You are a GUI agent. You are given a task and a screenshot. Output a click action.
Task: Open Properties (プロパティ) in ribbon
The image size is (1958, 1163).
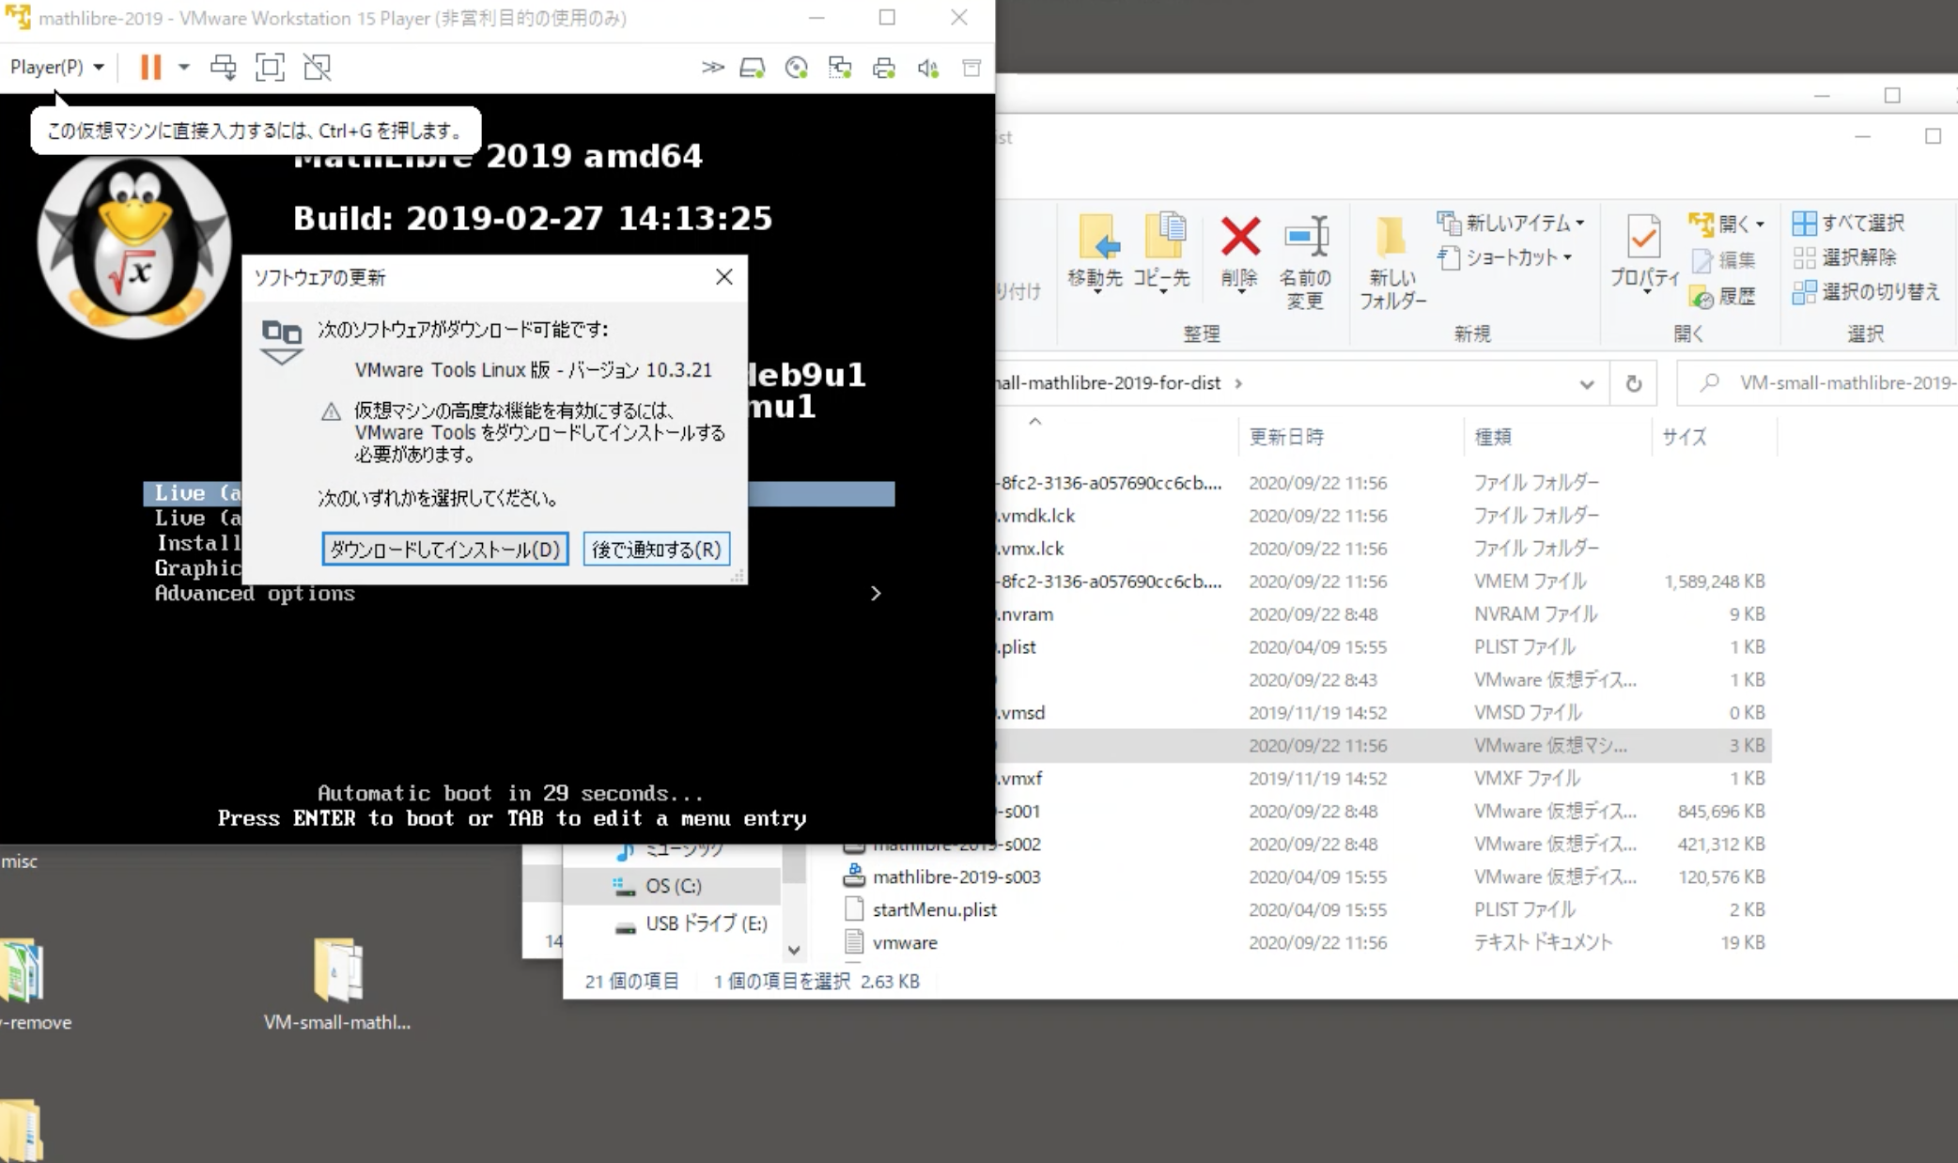1644,252
